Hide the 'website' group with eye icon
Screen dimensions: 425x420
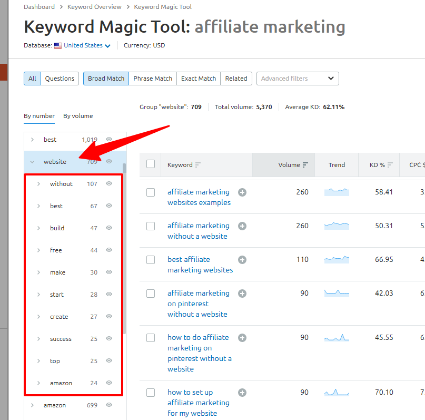coord(109,162)
